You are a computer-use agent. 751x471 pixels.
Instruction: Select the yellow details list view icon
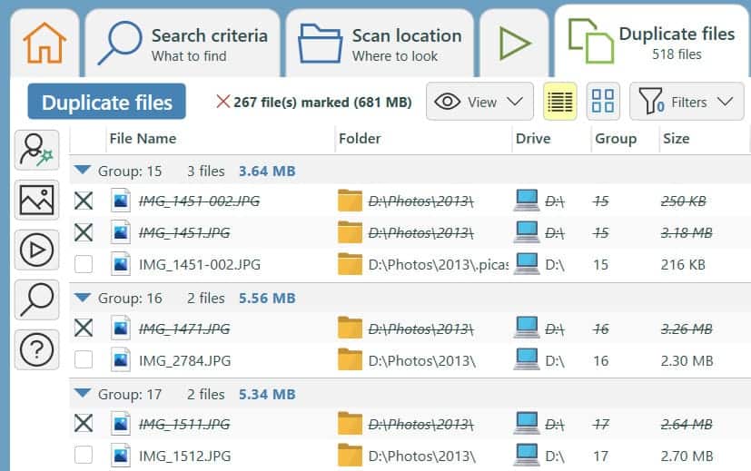coord(560,102)
